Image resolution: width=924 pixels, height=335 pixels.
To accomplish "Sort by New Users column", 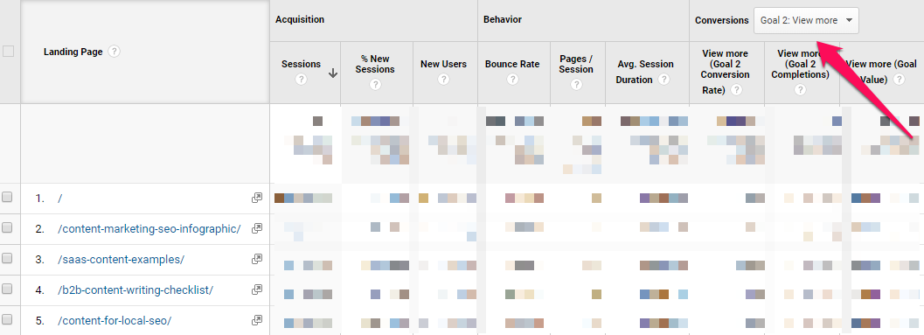I will click(x=443, y=64).
